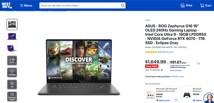Save Microsoft 365 Personal with heart icon
The width and height of the screenshot is (214, 103).
coord(176,100)
